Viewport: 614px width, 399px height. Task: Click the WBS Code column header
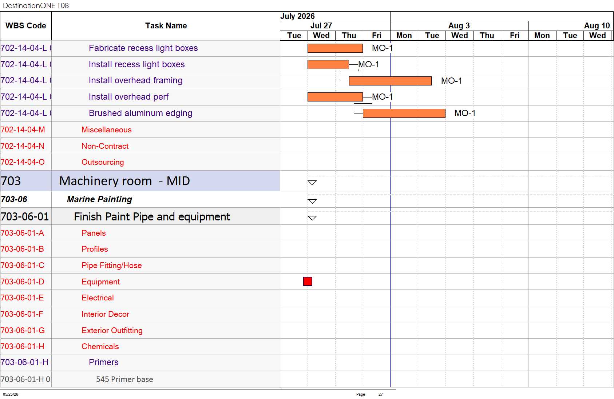[26, 26]
